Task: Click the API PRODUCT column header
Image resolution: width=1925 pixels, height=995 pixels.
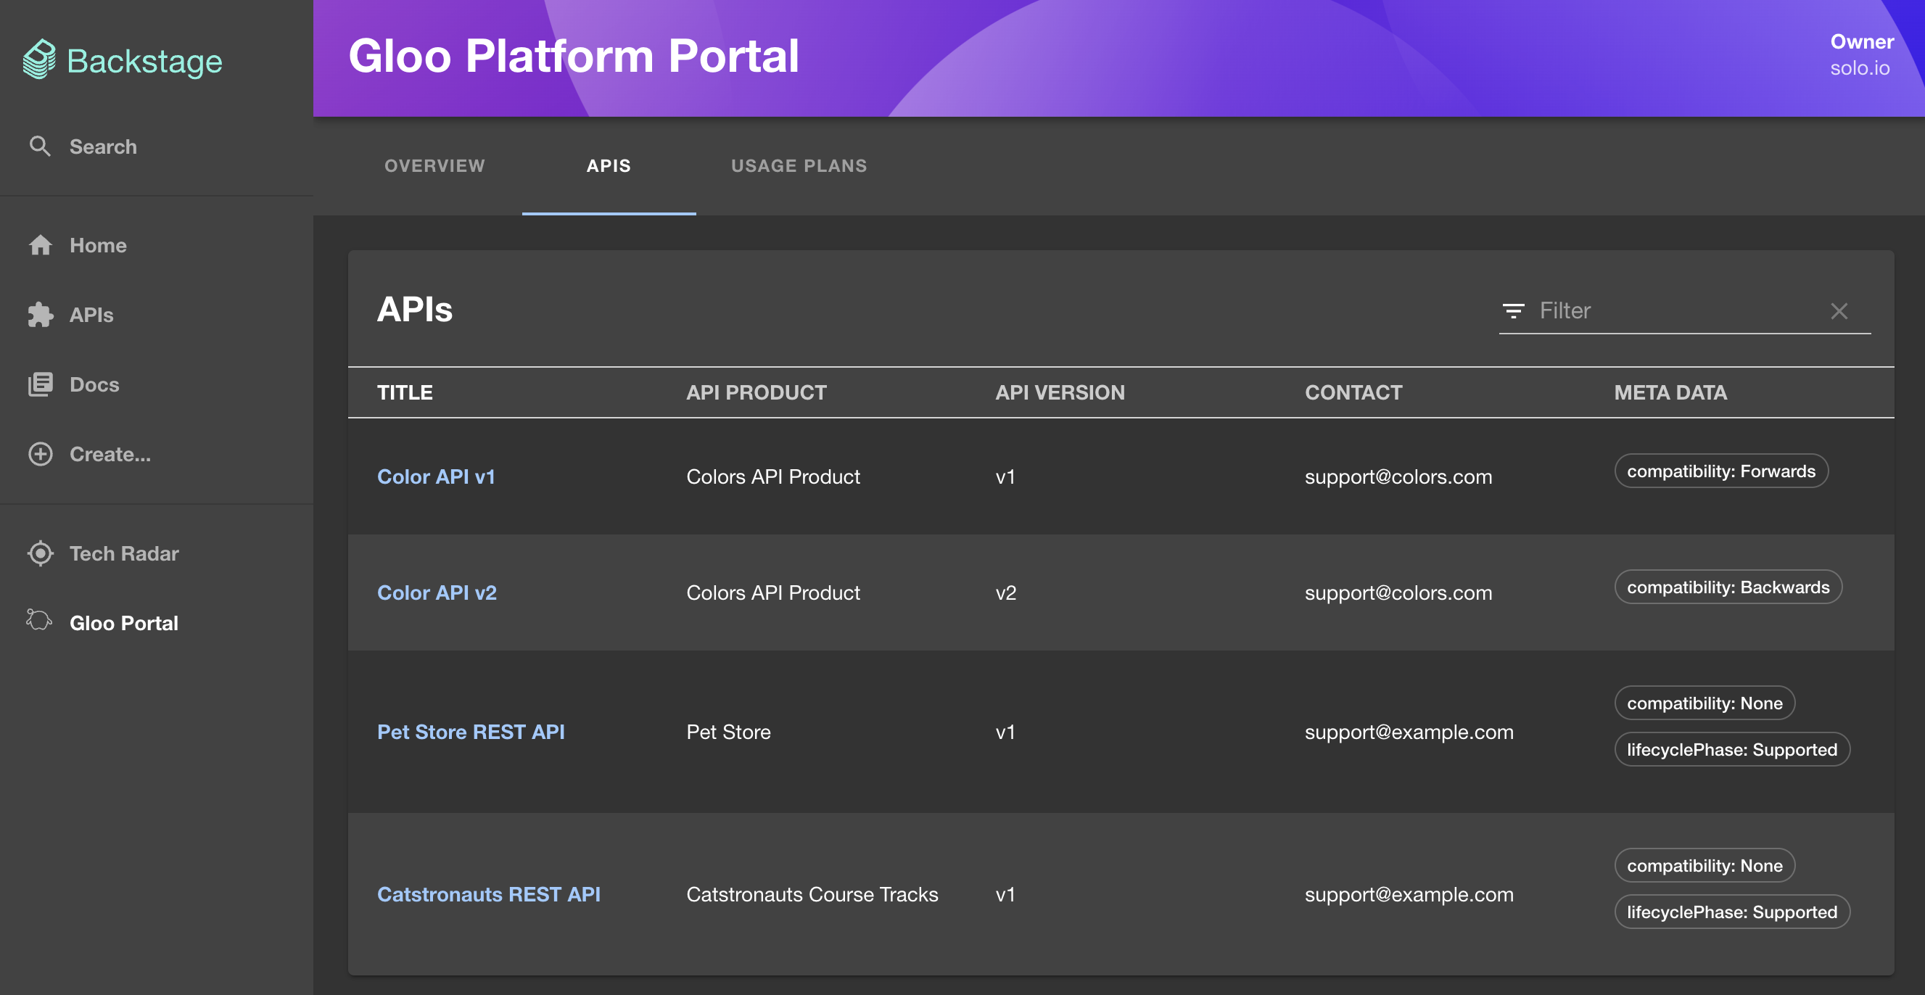Action: (x=757, y=392)
